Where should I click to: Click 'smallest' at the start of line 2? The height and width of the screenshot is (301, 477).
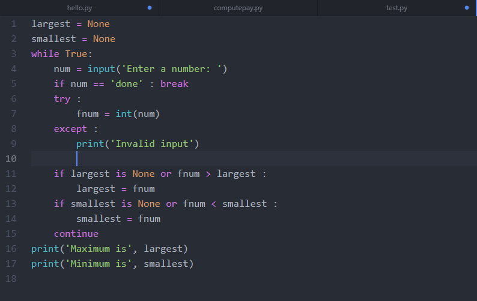tap(53, 39)
